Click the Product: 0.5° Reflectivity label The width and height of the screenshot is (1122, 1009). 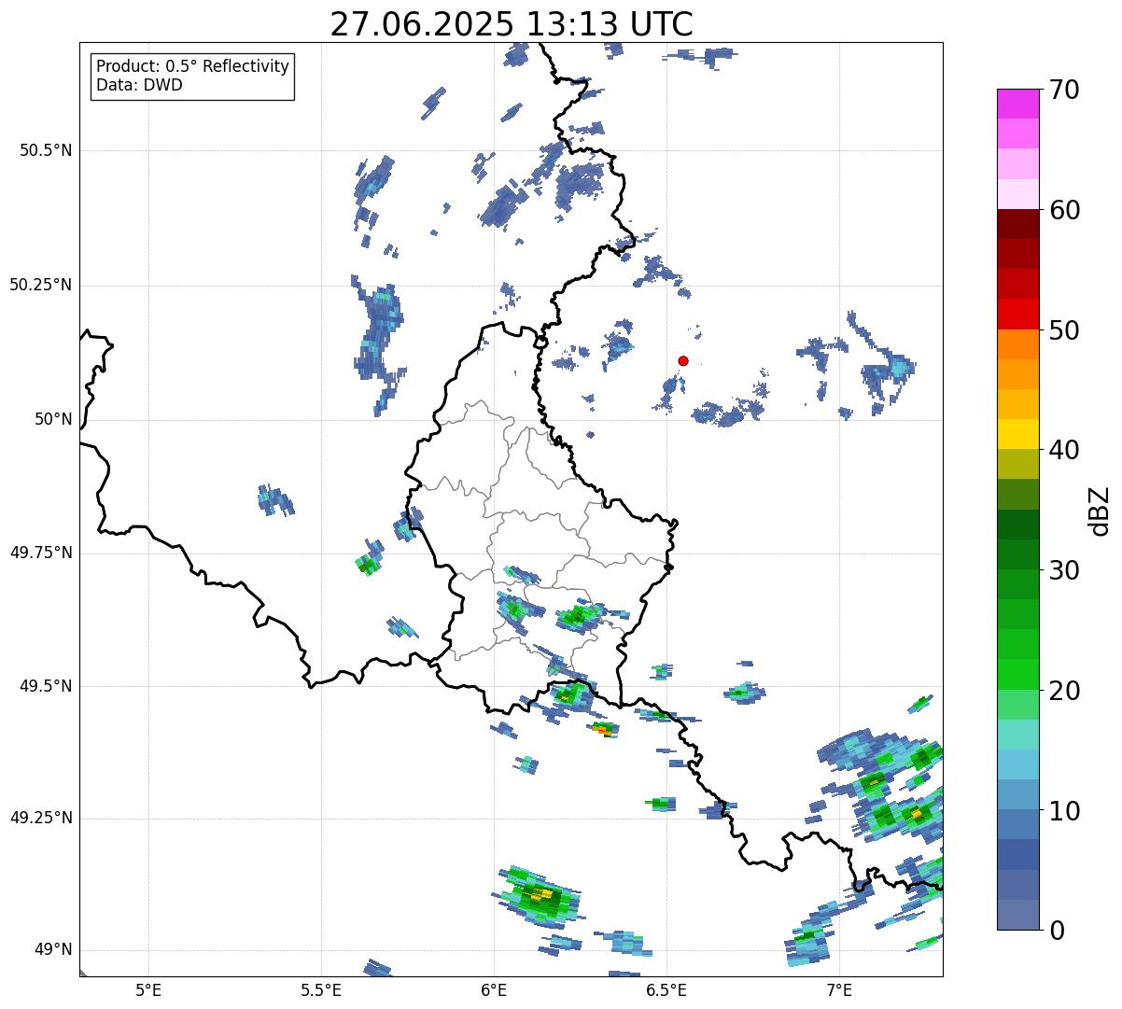click(192, 67)
